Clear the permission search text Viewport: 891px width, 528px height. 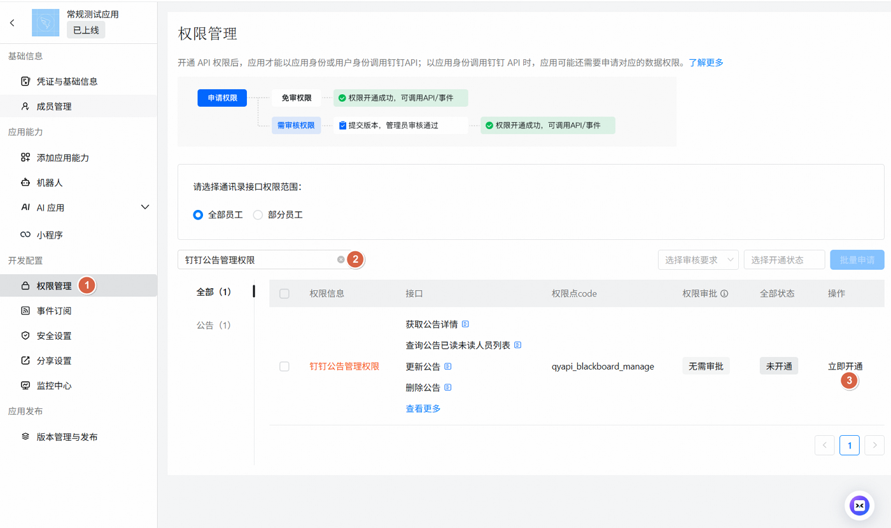click(341, 260)
